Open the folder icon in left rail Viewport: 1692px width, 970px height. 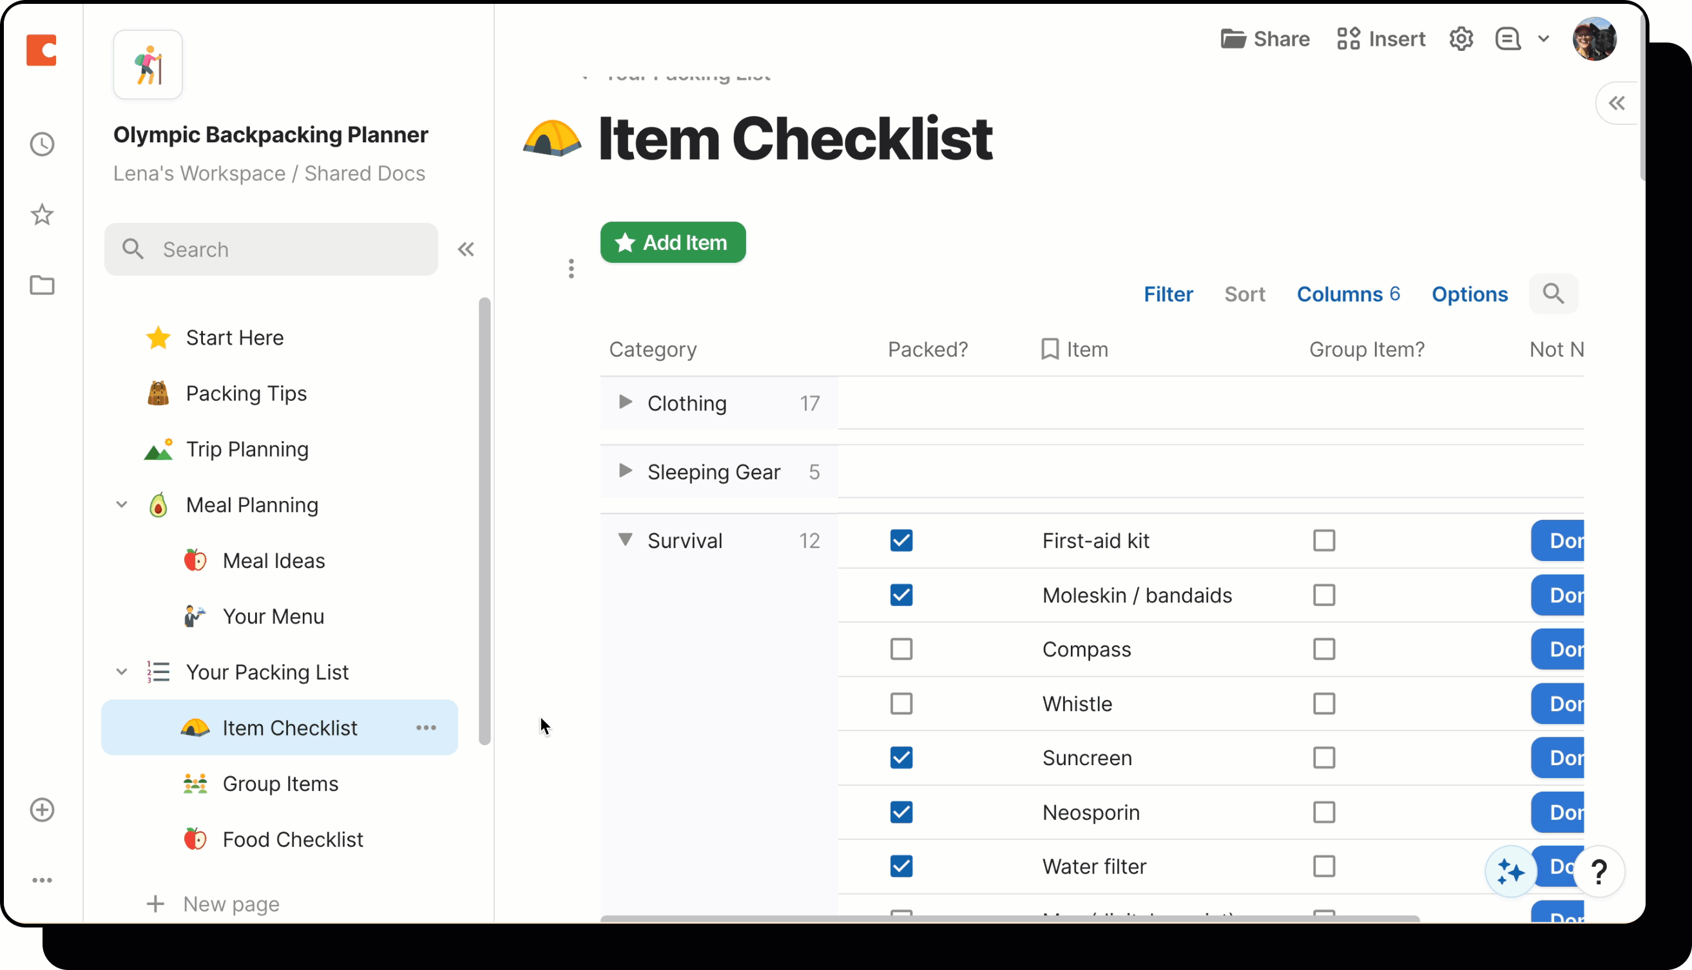42,285
